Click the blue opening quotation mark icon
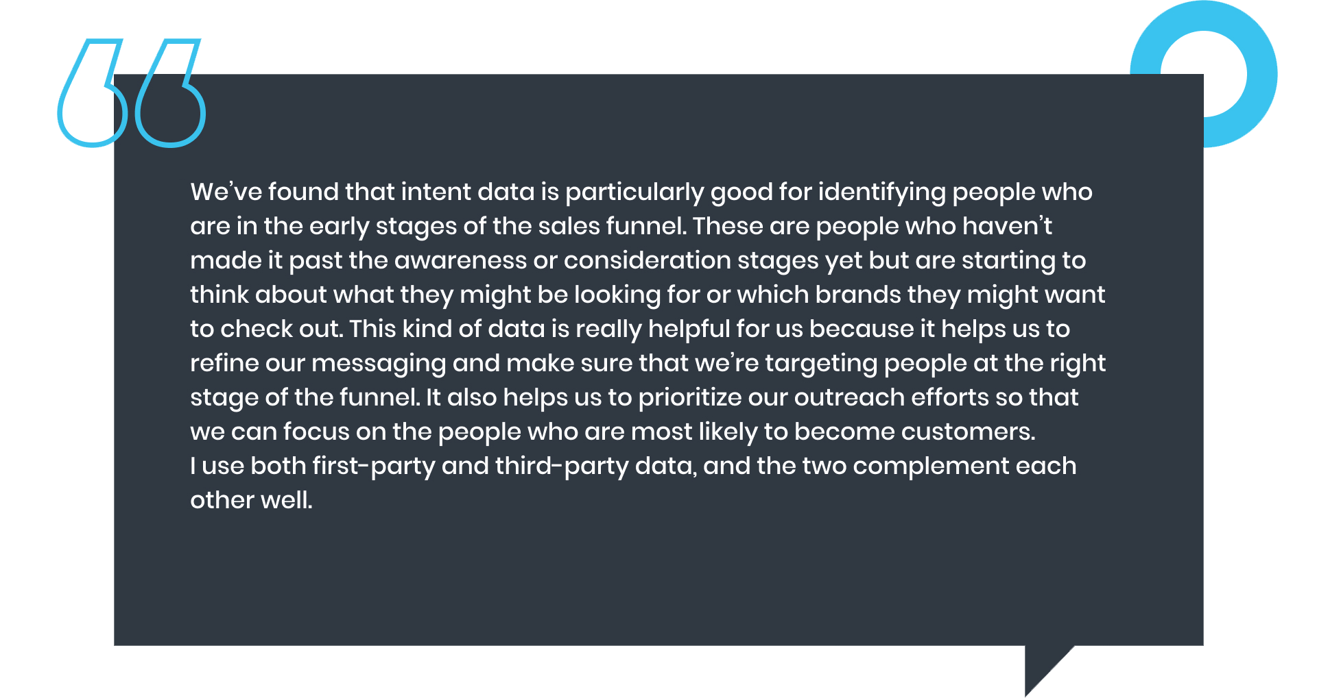The image size is (1317, 698). click(132, 93)
